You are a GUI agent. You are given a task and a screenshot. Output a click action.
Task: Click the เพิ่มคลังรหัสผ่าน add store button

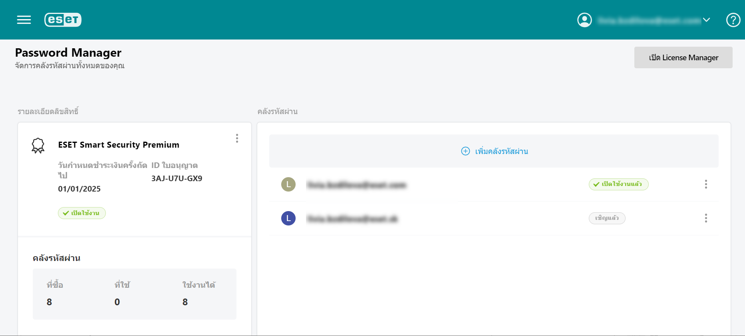[x=494, y=151]
